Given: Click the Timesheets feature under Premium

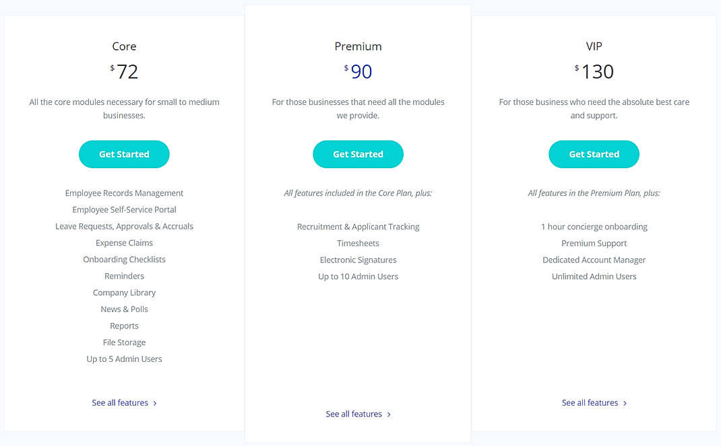Looking at the screenshot, I should tap(358, 243).
